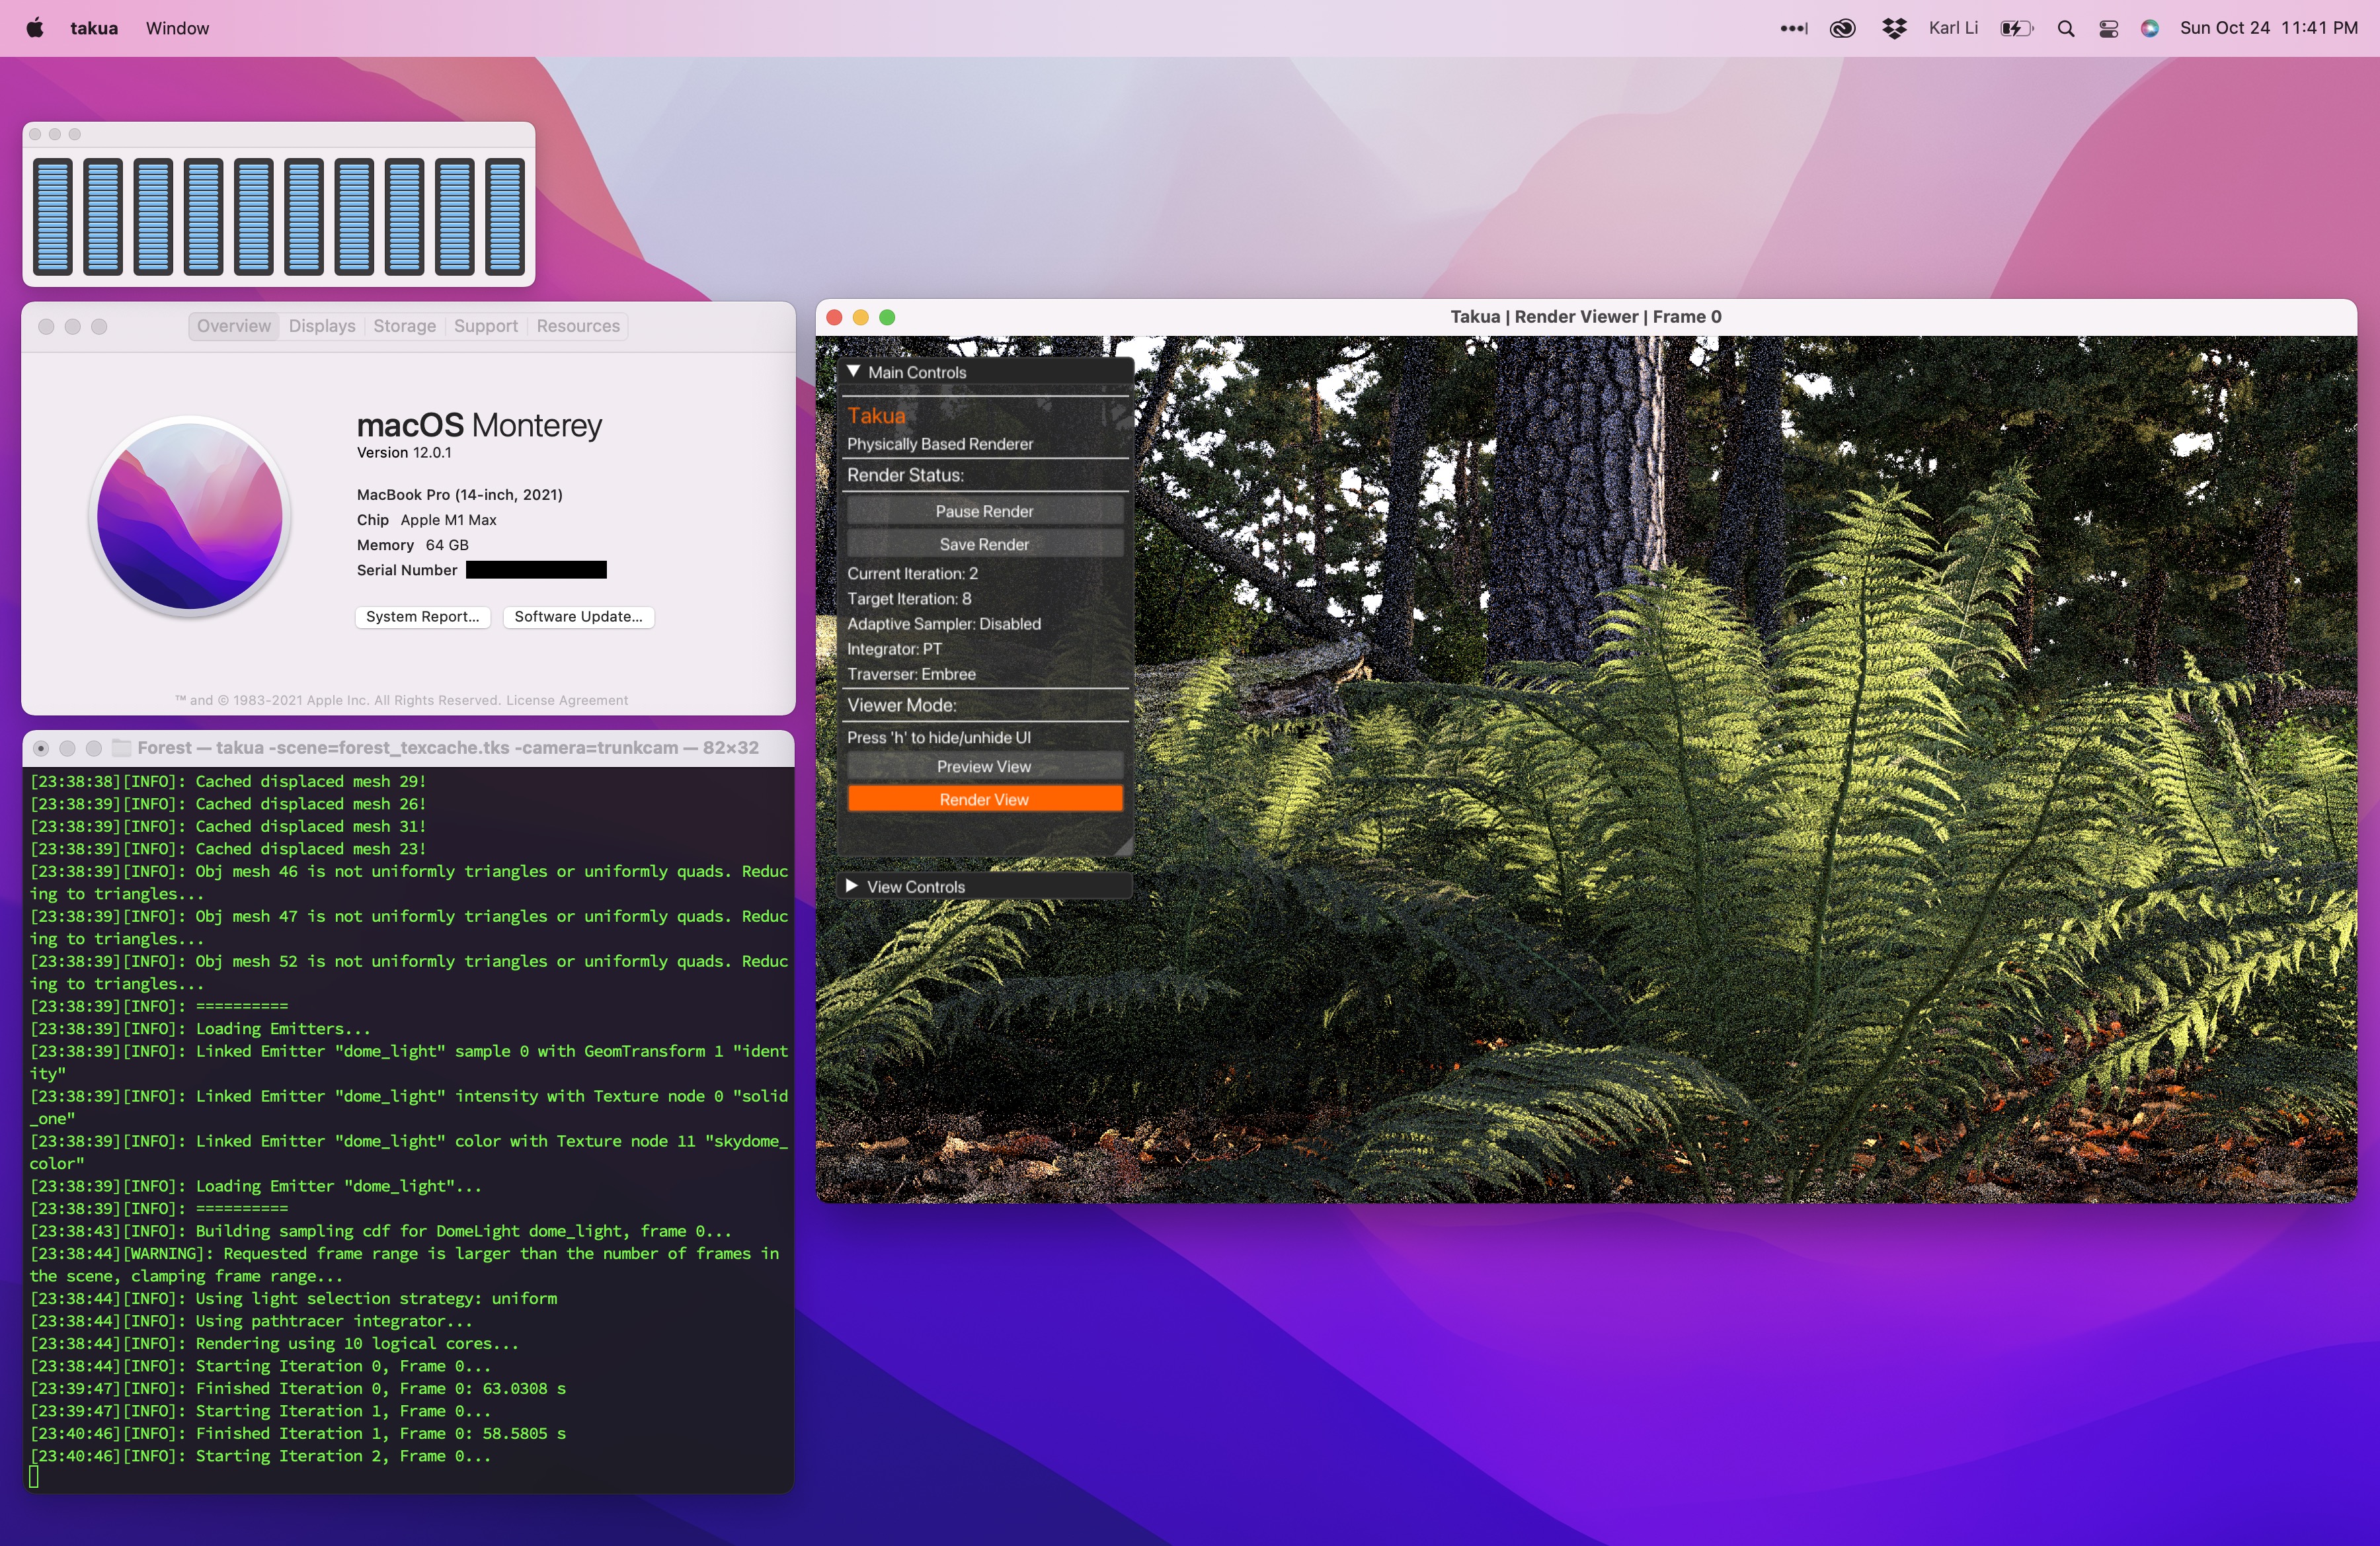2380x1546 pixels.
Task: Grab the Main Controls panel resize corner
Action: (1124, 847)
